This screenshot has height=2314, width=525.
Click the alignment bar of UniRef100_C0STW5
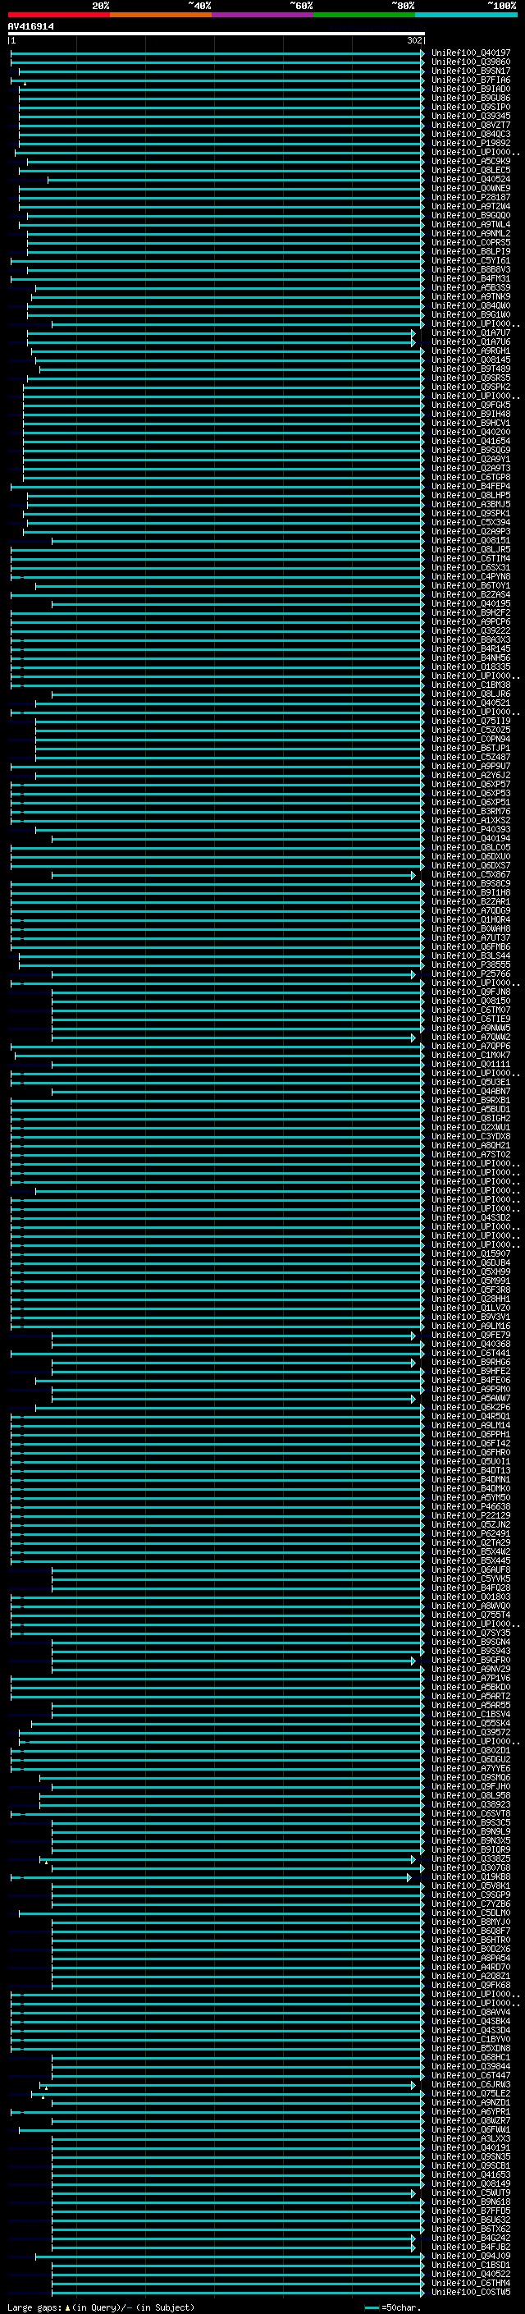tap(238, 2293)
